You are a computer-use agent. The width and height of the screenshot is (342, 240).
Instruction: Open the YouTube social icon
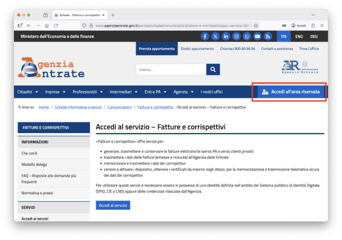tap(257, 37)
